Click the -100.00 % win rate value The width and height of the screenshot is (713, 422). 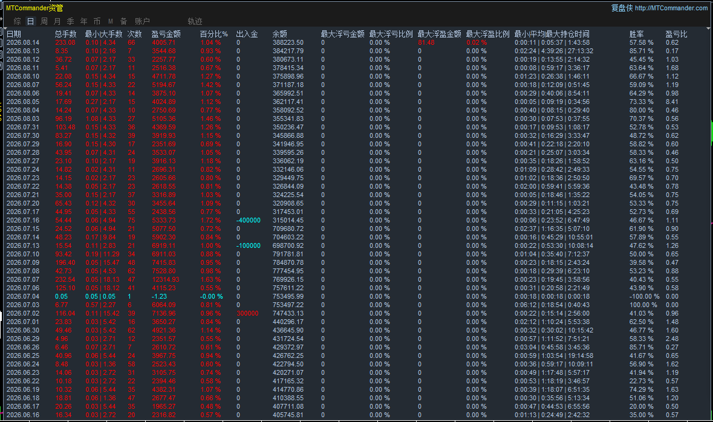[x=644, y=296]
